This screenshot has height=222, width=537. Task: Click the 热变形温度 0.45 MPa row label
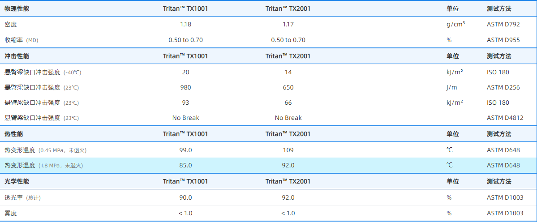tap(45, 150)
